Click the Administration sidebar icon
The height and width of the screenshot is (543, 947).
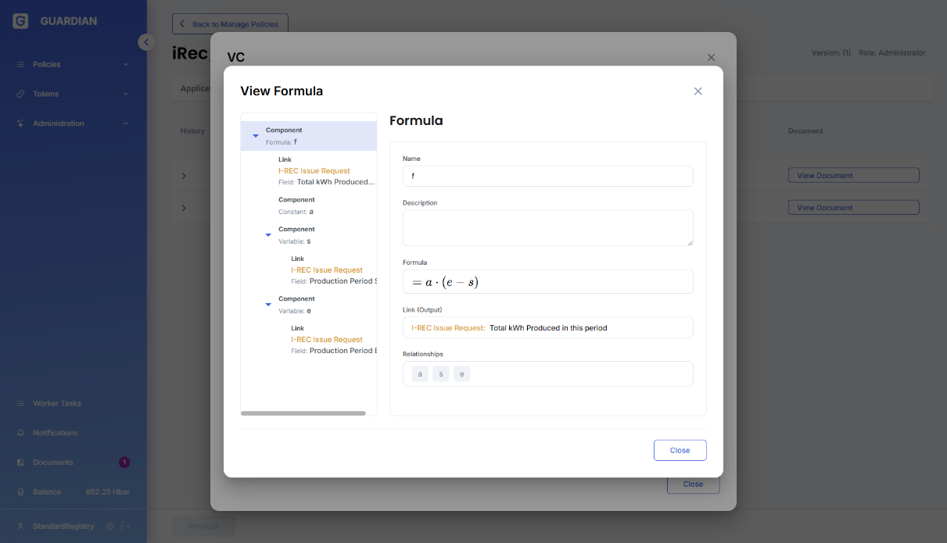(x=20, y=123)
